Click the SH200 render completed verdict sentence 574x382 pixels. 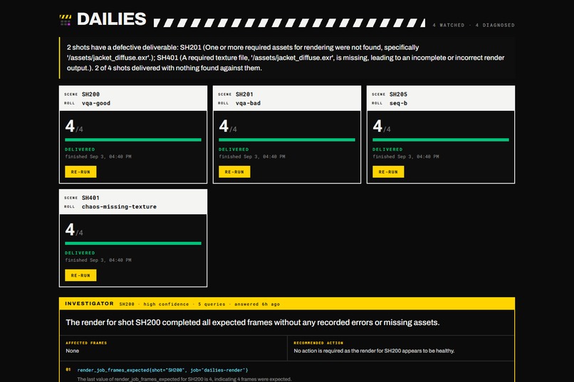253,322
